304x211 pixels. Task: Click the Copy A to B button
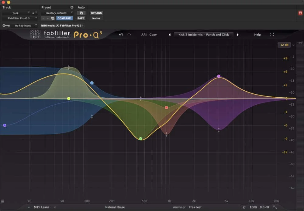tap(153, 35)
